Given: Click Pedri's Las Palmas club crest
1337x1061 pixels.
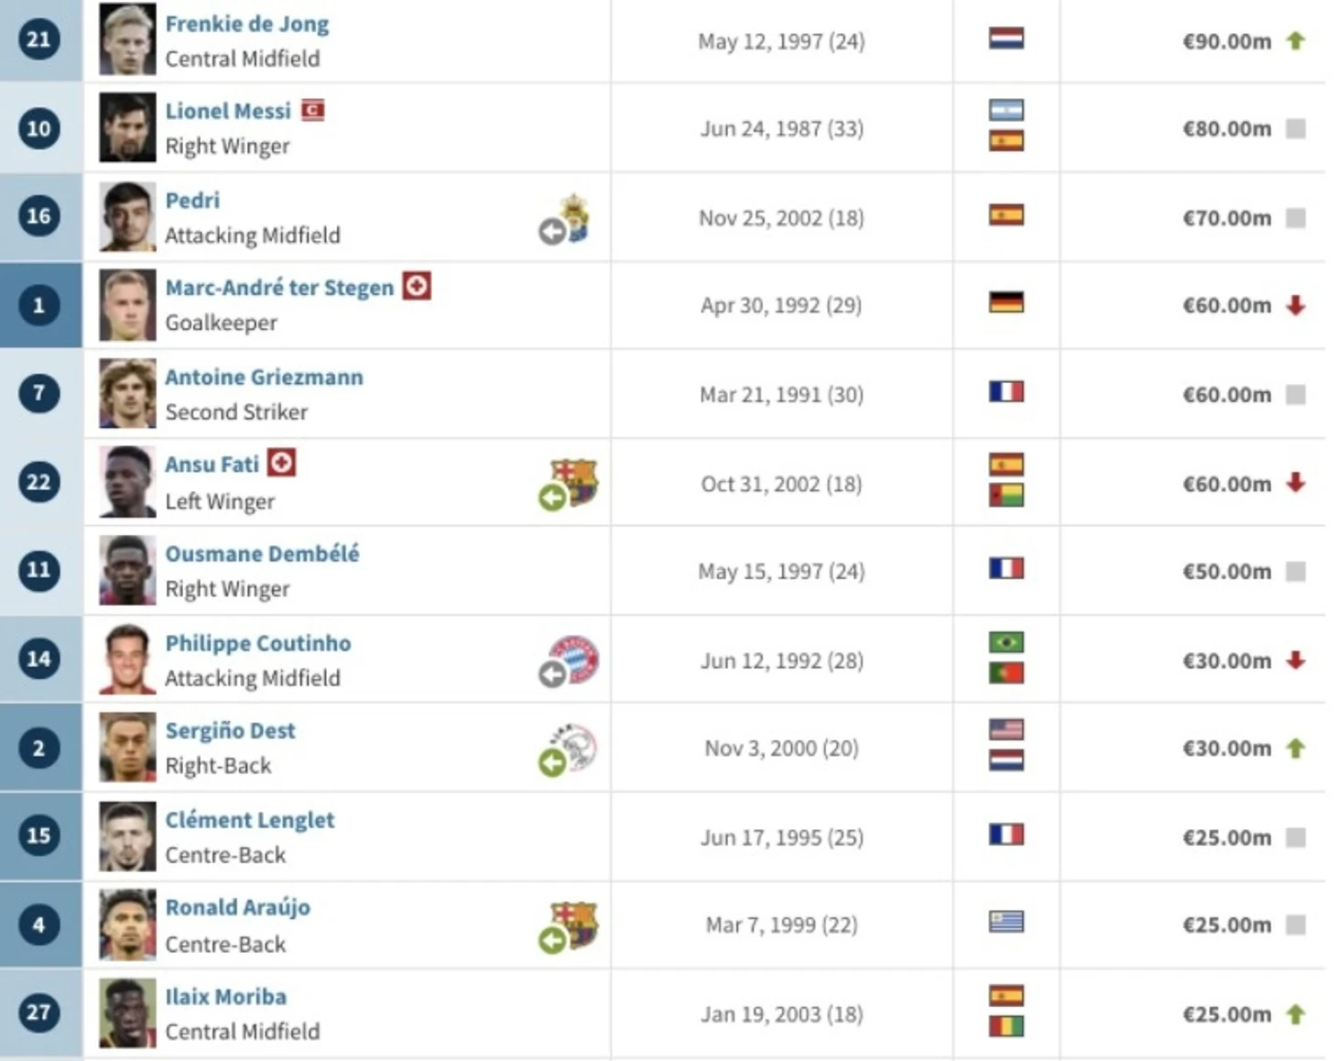Looking at the screenshot, I should click(x=574, y=218).
